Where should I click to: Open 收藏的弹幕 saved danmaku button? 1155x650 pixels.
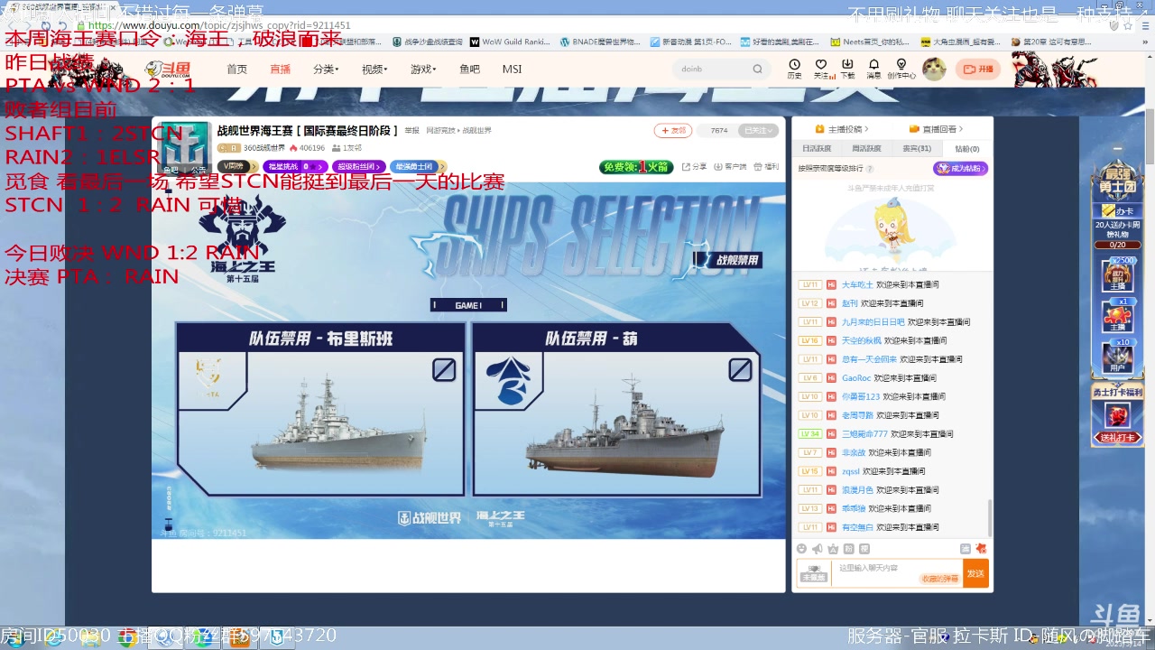(x=940, y=579)
